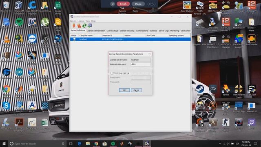Open the Windows Start menu
The height and width of the screenshot is (147, 261).
(4, 143)
